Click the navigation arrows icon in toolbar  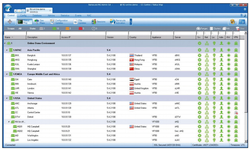[x=10, y=21]
